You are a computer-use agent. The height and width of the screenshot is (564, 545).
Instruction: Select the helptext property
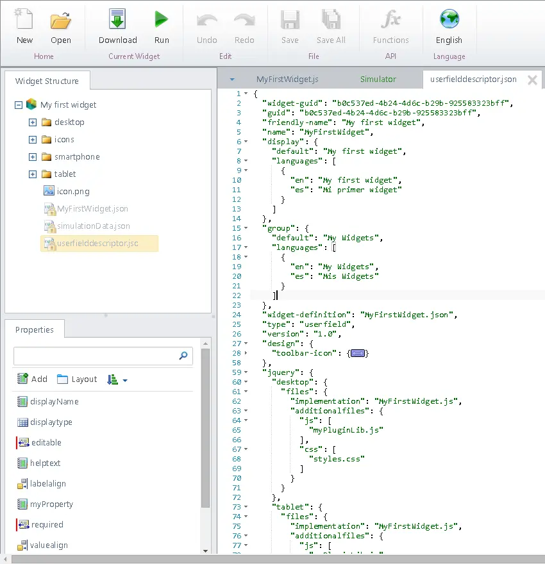click(38, 463)
